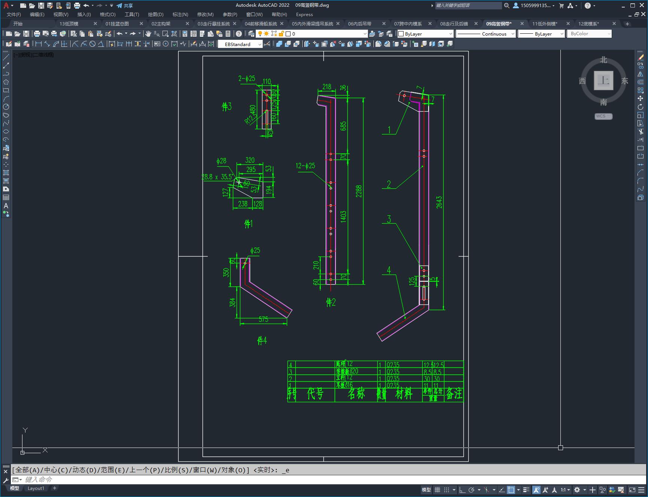Select the Rotate tool
This screenshot has width=648, height=497.
[x=641, y=107]
